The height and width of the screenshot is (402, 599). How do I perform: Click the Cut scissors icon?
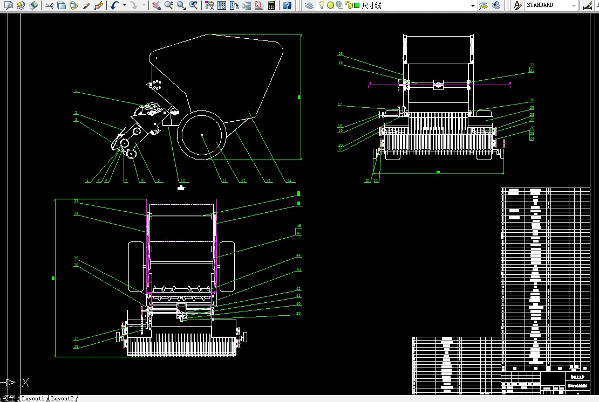tap(49, 5)
